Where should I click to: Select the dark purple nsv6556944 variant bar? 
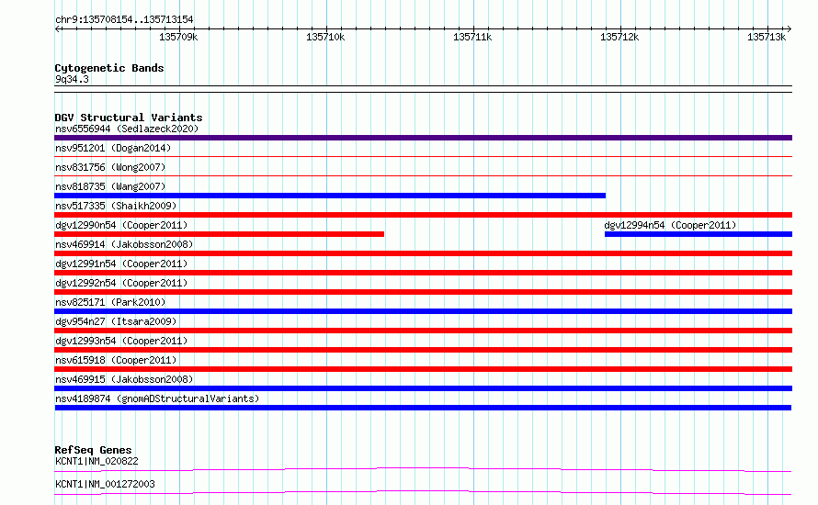click(423, 138)
